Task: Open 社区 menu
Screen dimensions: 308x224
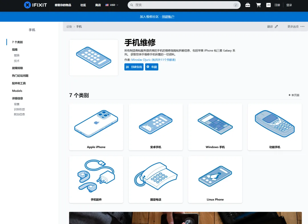Action: [83, 5]
